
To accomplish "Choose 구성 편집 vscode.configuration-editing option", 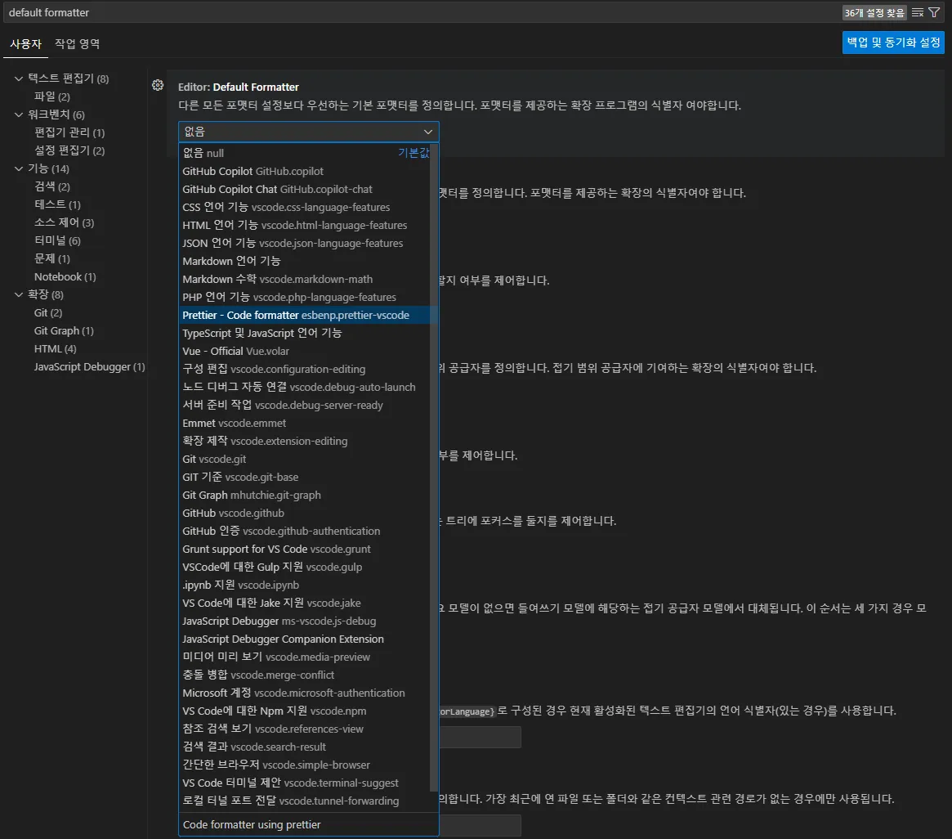I will (305, 369).
